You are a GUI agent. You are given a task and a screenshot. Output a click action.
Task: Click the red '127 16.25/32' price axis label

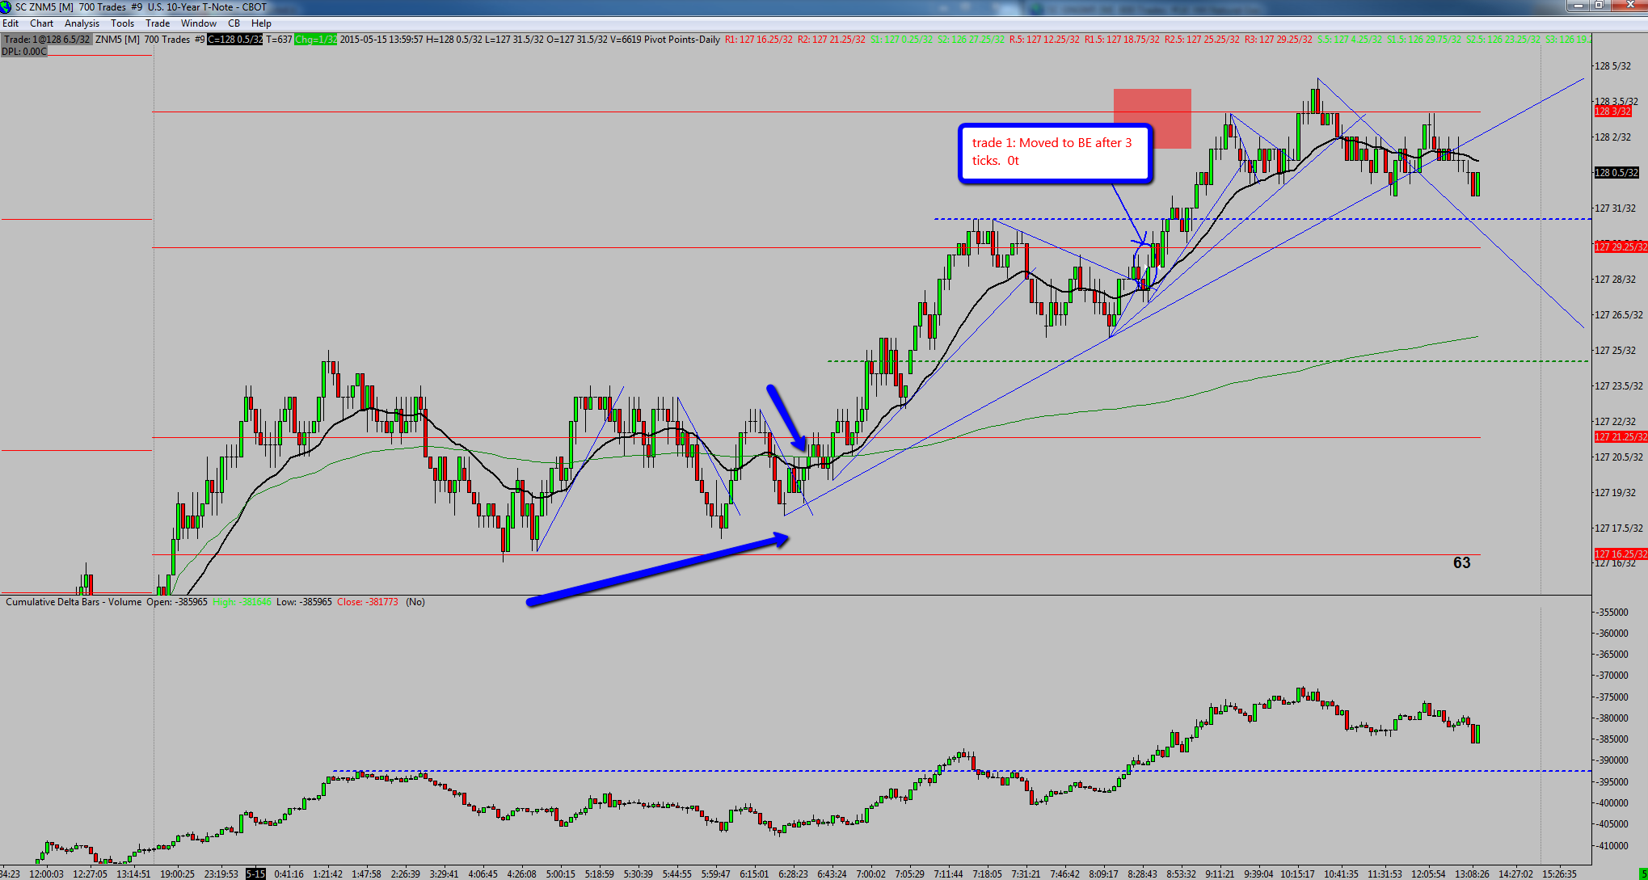[1620, 554]
